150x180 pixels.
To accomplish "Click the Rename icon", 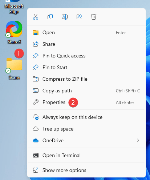I will 65,17.
